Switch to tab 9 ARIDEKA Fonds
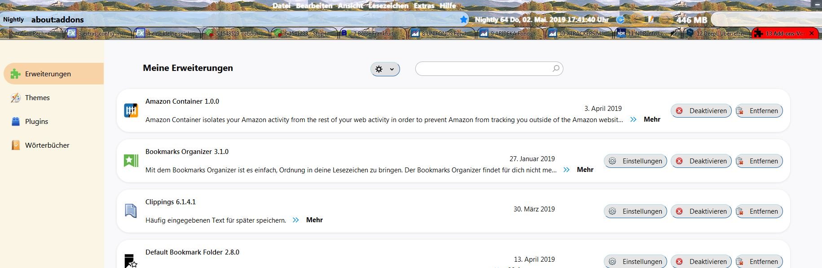This screenshot has height=268, width=822. click(510, 33)
